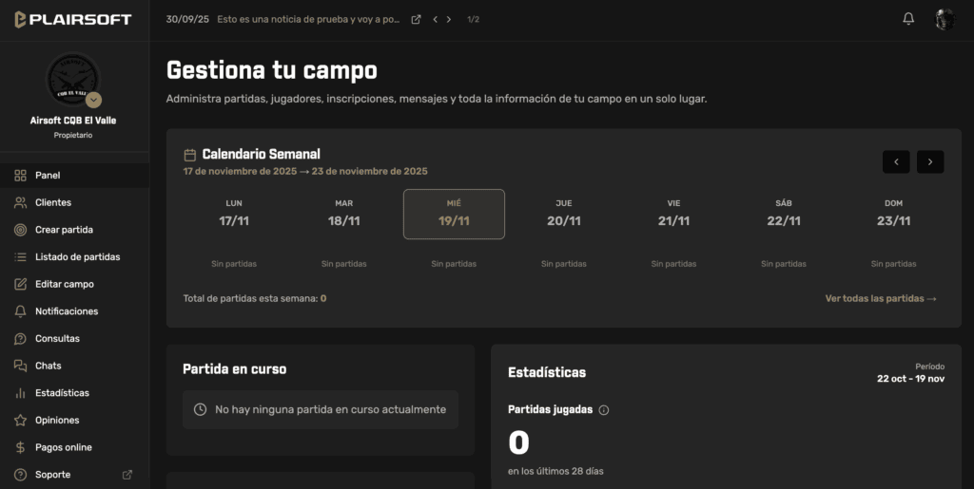974x489 pixels.
Task: Advance calendar to next week
Action: (930, 162)
